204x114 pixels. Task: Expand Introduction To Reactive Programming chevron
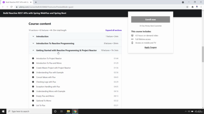point(33,43)
